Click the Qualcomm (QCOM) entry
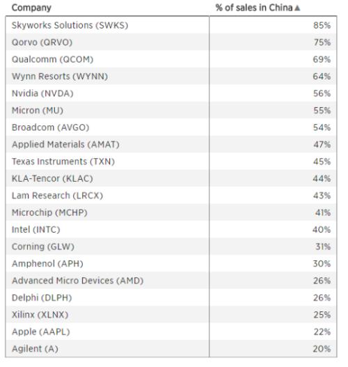Screen dimensions: 348x367 tap(53, 59)
